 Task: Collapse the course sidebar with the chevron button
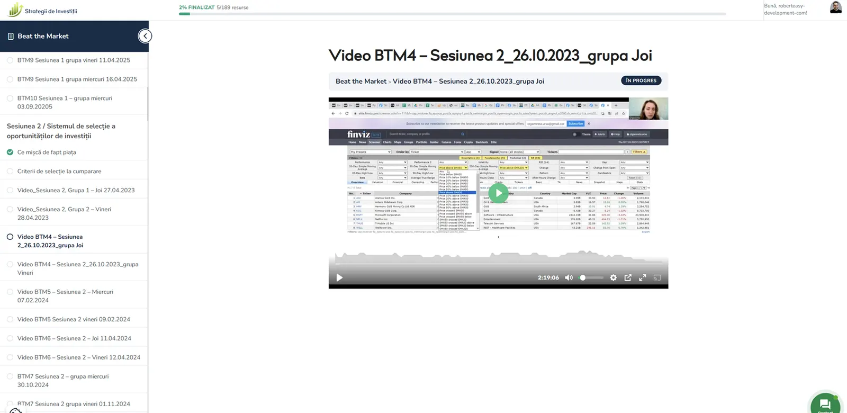(145, 36)
